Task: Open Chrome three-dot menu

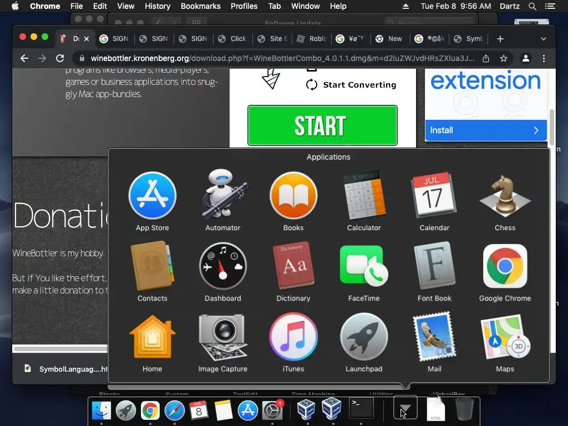Action: (544, 58)
